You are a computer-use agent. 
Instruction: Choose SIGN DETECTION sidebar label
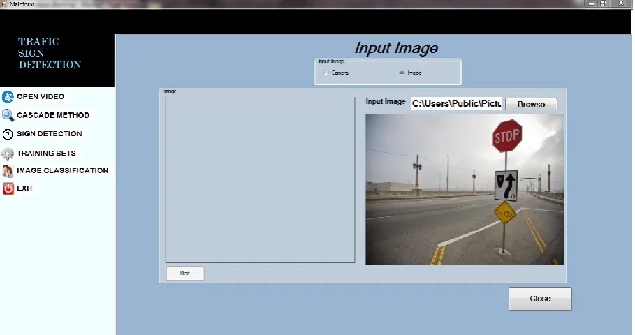50,134
